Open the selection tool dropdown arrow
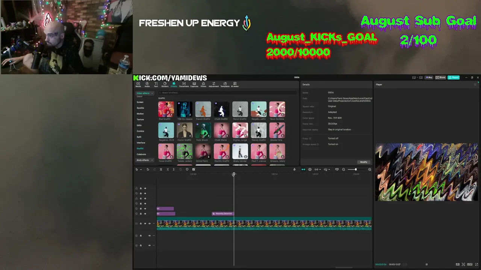The height and width of the screenshot is (270, 481). [x=141, y=169]
